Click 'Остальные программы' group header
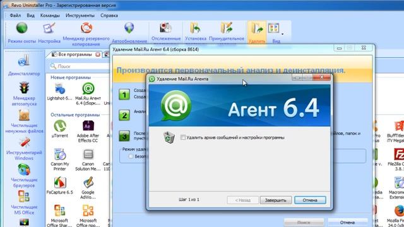The height and width of the screenshot is (227, 404). (75, 115)
